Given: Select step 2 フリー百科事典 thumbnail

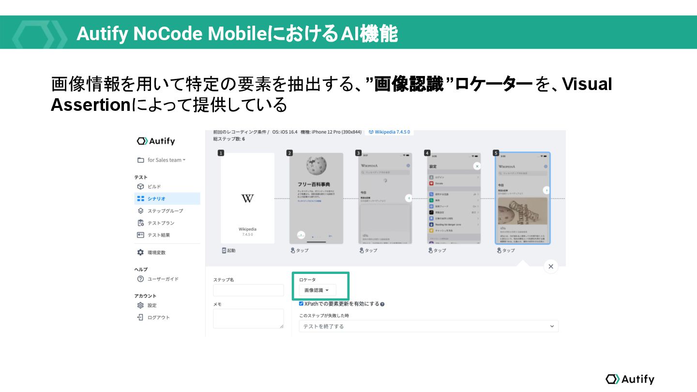Looking at the screenshot, I should tap(316, 198).
